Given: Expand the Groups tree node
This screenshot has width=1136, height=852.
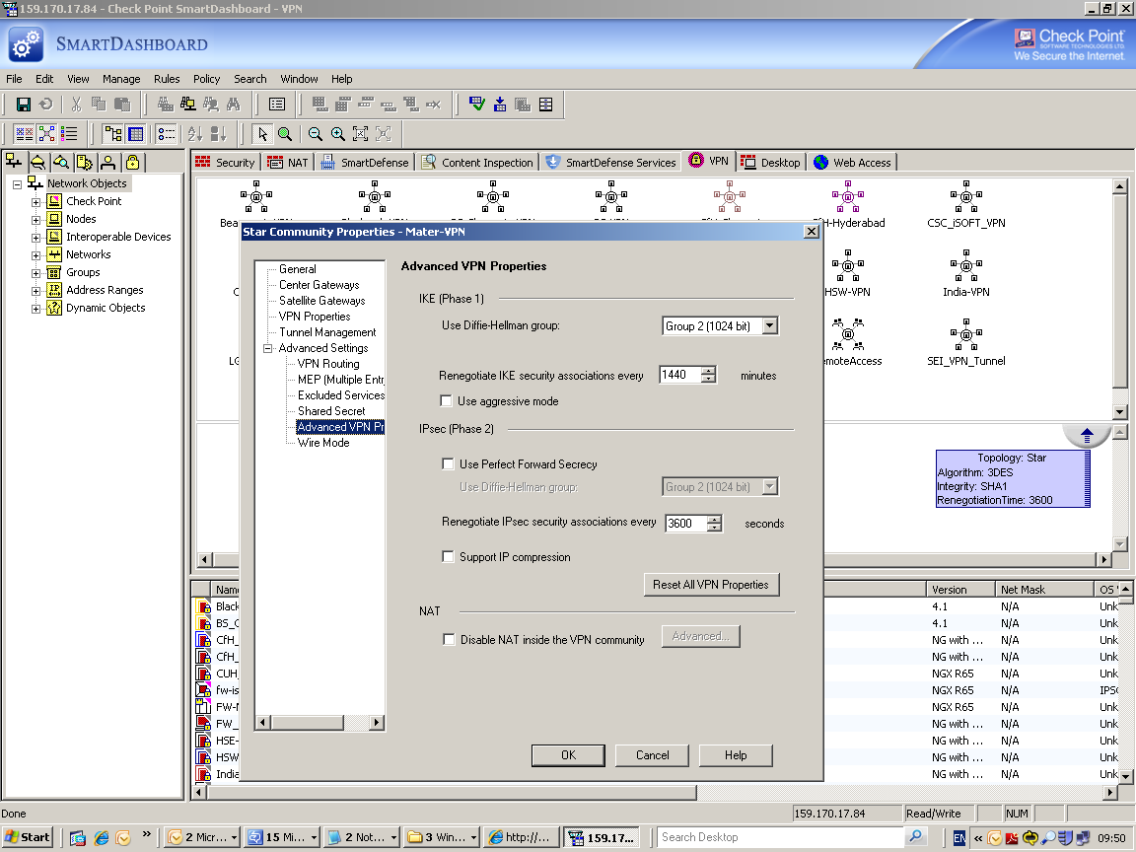Looking at the screenshot, I should point(35,273).
